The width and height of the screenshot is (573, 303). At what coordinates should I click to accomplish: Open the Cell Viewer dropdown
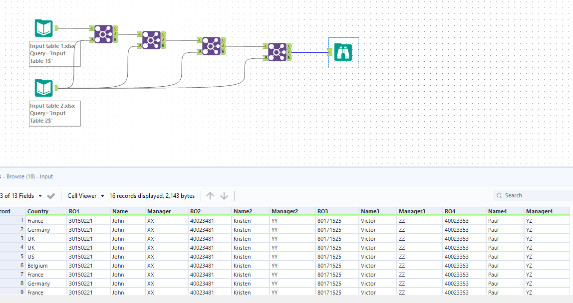click(84, 195)
